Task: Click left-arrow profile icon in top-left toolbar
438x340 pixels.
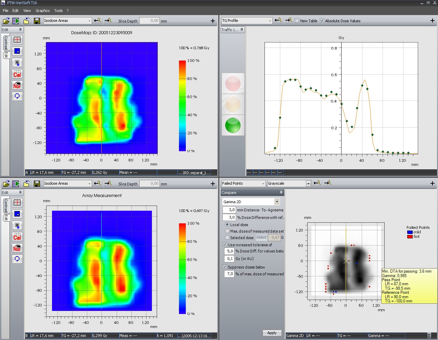Action: coord(98,21)
